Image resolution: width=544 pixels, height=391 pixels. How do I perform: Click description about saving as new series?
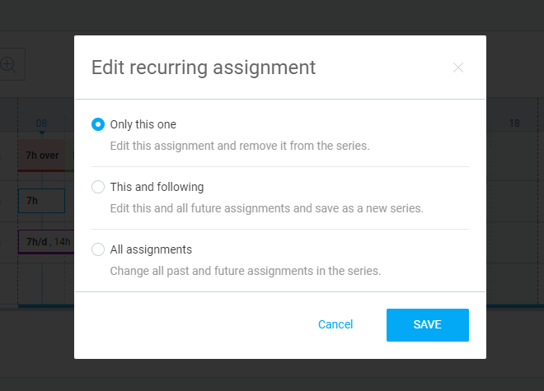[266, 208]
